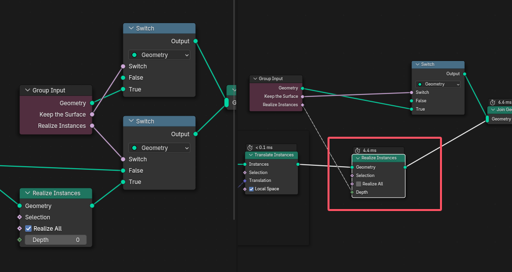The image size is (512, 272).
Task: Click Output socket of right graph Switch node
Action: click(464, 74)
